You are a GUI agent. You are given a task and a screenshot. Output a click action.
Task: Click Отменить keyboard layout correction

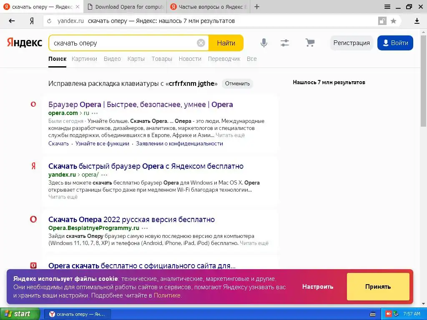(237, 83)
